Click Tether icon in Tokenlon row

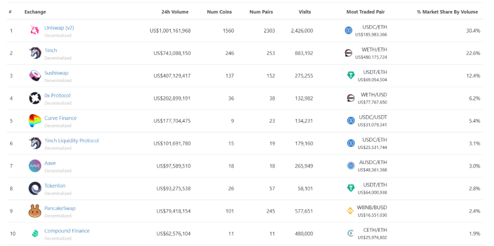pyautogui.click(x=351, y=188)
